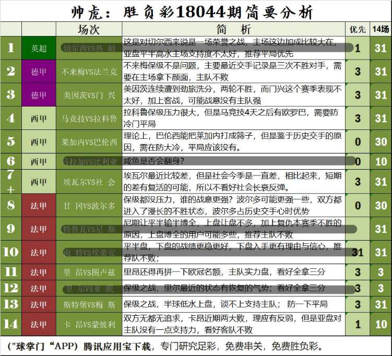Click the 莱加内VS巴伦西 match cell
The height and width of the screenshot is (356, 392).
[89, 141]
